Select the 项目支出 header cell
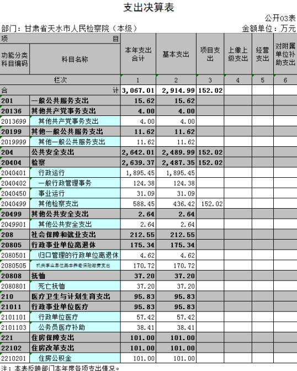Screen dimensions: 297x371 coord(210,54)
